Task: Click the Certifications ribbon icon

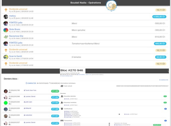Action: tap(62, 109)
